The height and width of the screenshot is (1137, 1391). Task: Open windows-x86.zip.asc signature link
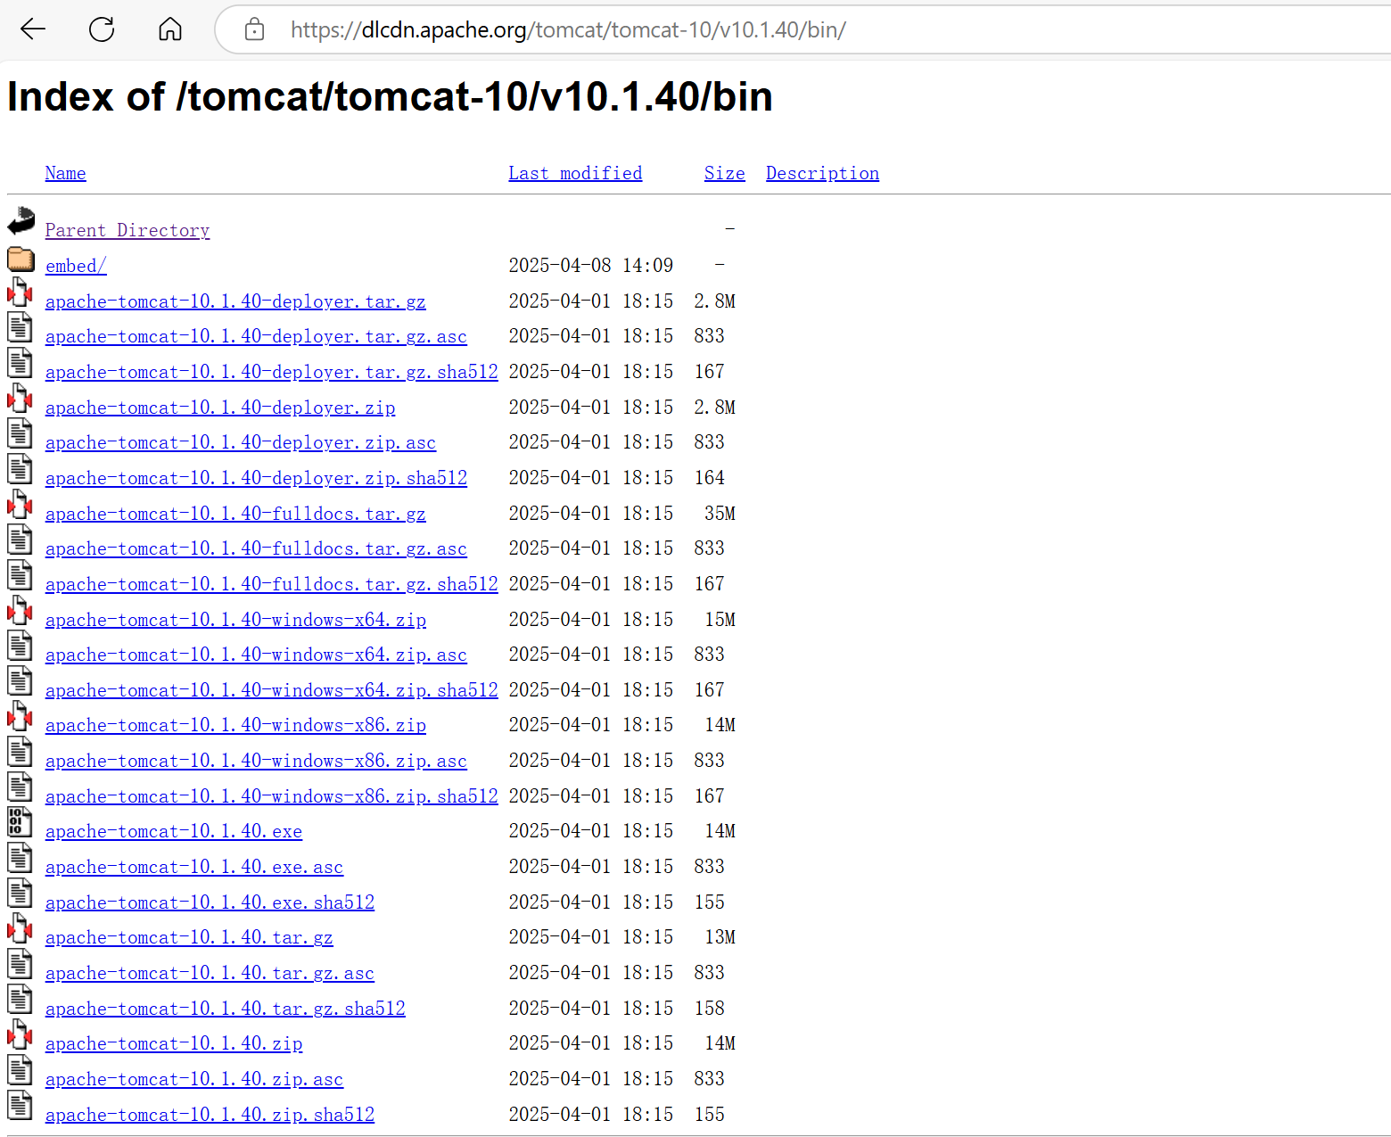(x=256, y=761)
